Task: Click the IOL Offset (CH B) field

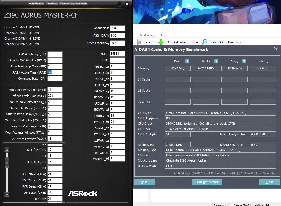Action: coord(55,180)
